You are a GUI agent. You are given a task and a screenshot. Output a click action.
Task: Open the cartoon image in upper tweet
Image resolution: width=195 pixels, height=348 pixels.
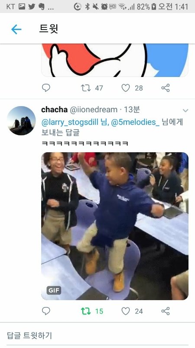[x=115, y=60]
